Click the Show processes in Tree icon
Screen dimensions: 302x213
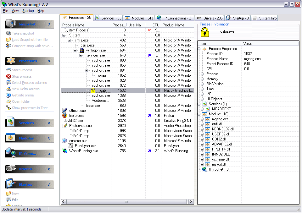pos(9,108)
